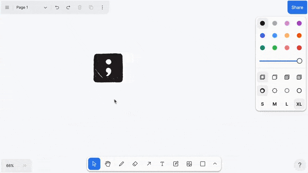Choose the pattern fill style
Image resolution: width=308 pixels, height=173 pixels.
pyautogui.click(x=299, y=77)
